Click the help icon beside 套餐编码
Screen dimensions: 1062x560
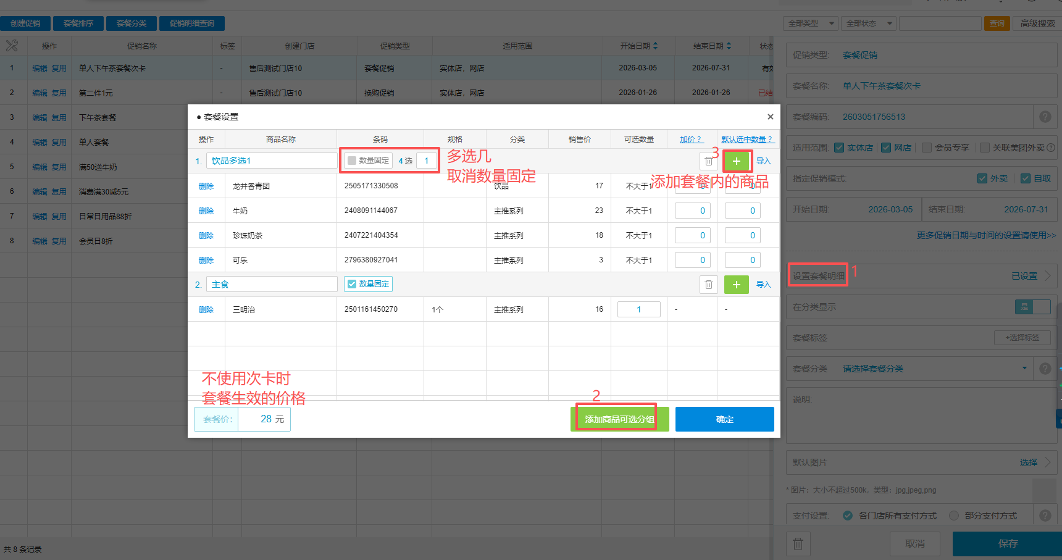1045,117
